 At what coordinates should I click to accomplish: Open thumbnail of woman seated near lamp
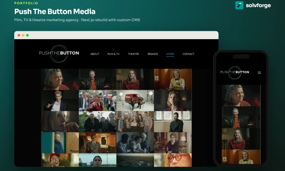point(173,142)
